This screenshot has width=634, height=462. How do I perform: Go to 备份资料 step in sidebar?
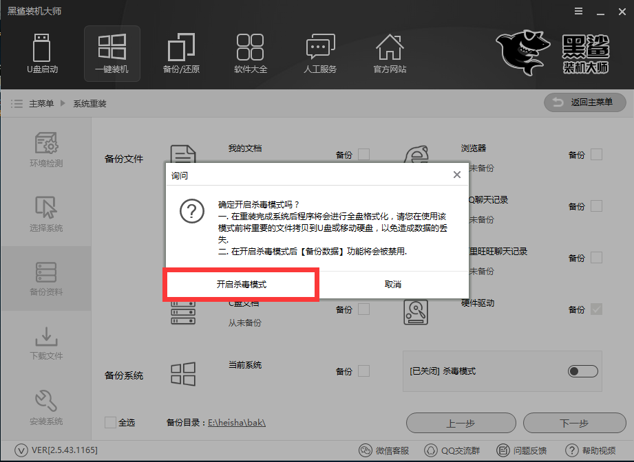[46, 278]
